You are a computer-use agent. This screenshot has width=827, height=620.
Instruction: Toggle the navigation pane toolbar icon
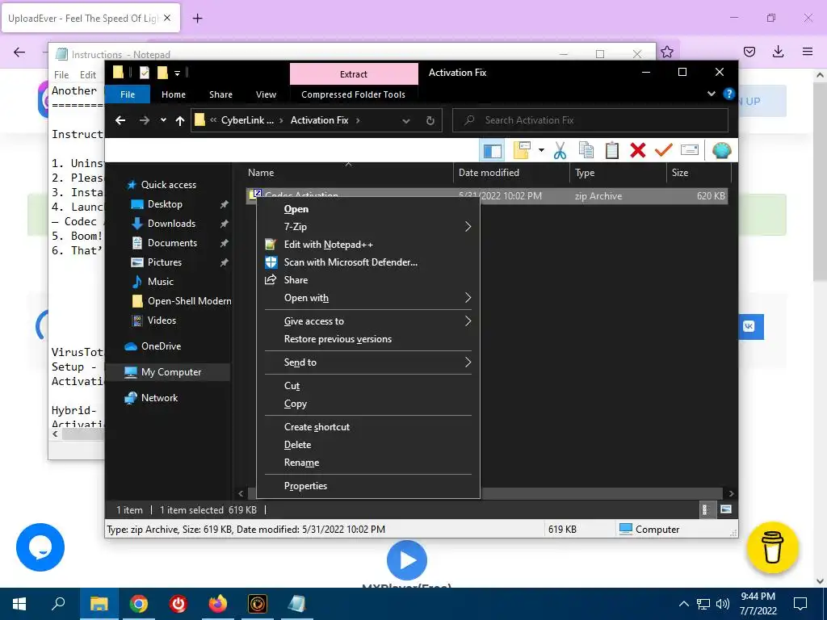coord(493,151)
